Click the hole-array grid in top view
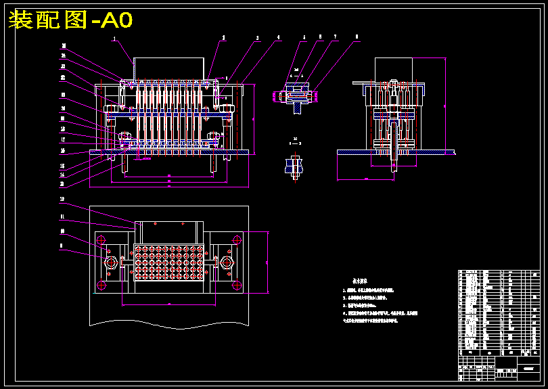This screenshot has width=548, height=389. (x=169, y=262)
